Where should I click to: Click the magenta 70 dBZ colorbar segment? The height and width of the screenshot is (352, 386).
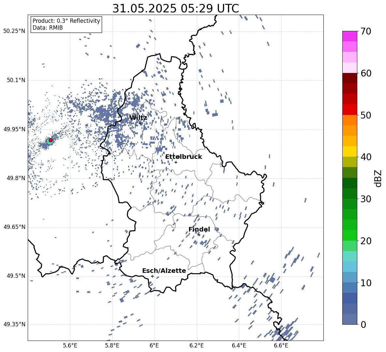coord(349,36)
